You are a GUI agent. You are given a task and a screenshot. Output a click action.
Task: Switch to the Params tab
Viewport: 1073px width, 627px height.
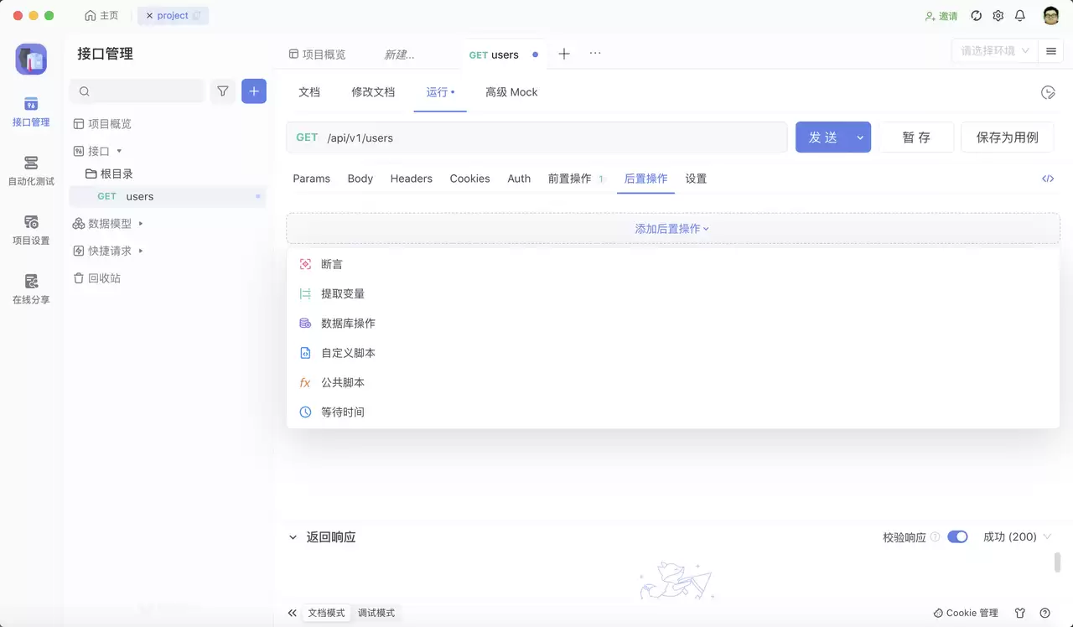click(311, 179)
